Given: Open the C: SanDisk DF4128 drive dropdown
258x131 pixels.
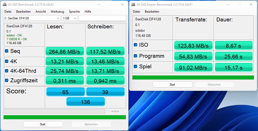Looking at the screenshot, I should (x=32, y=18).
